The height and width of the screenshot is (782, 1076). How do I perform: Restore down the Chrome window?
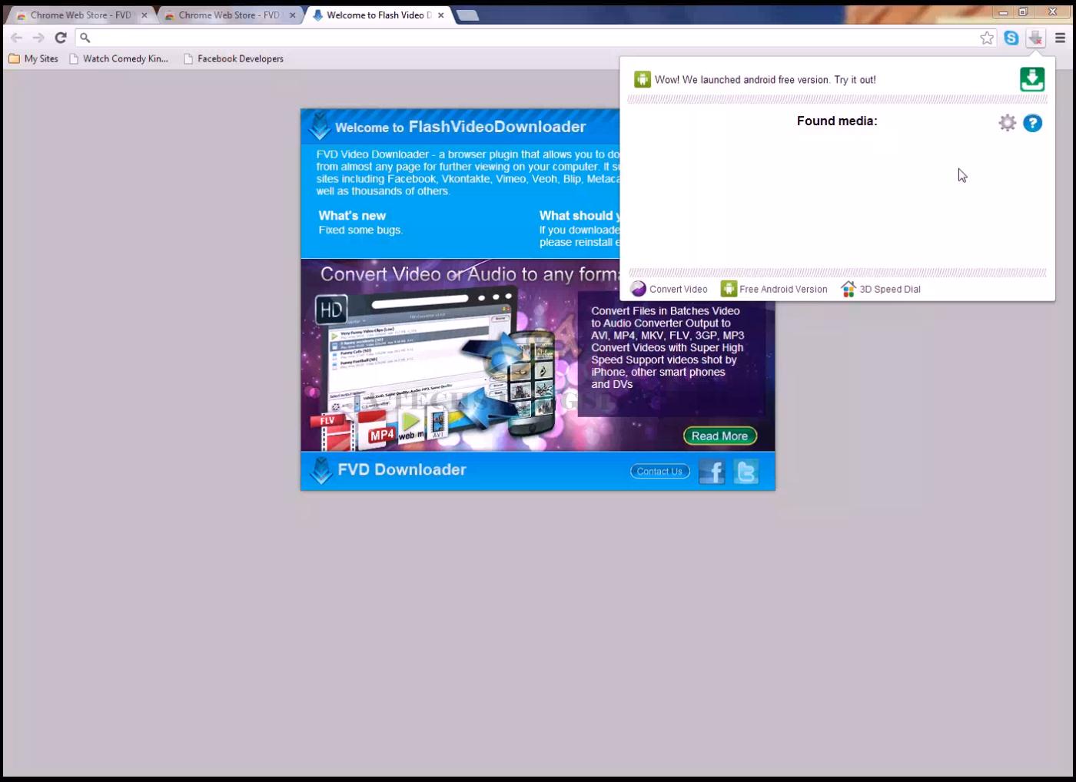tap(1023, 12)
